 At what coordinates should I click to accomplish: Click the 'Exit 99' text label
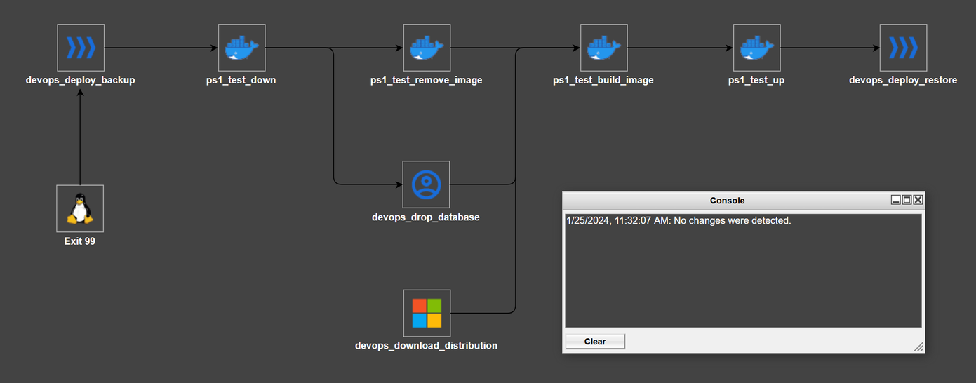click(x=80, y=242)
